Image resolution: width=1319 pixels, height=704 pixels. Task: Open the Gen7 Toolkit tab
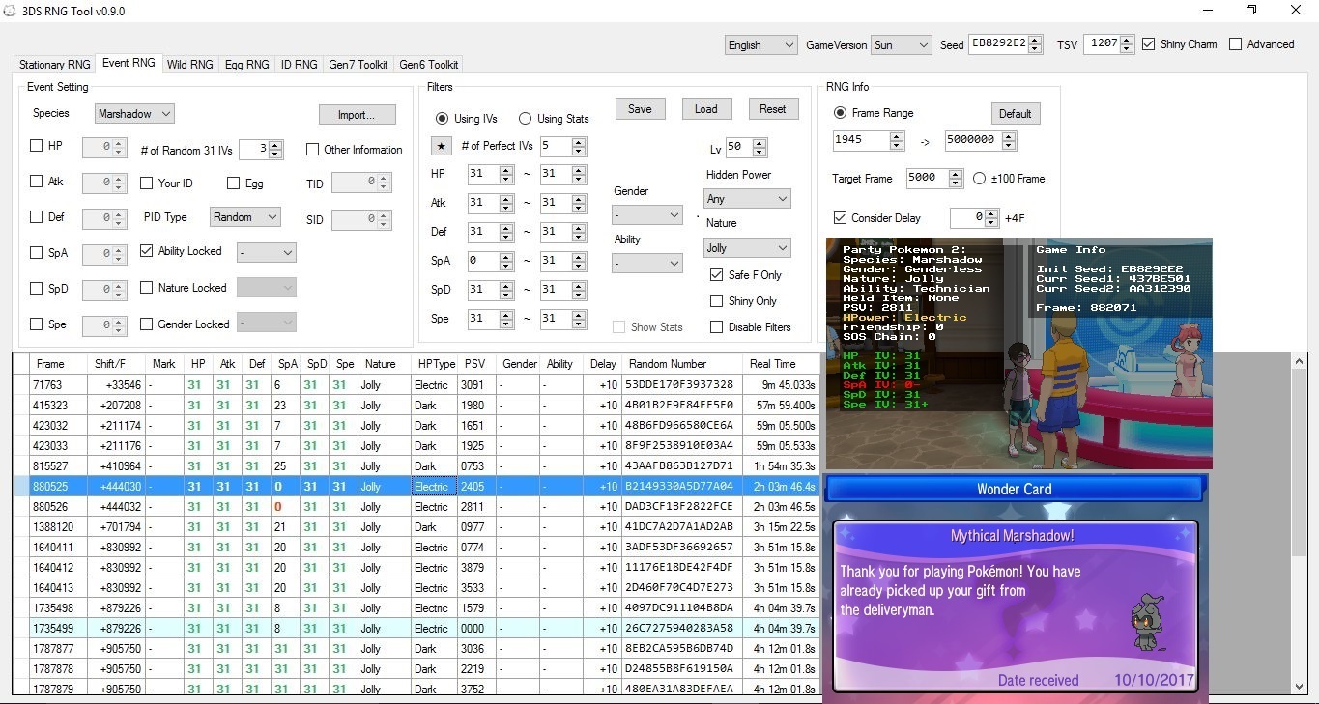click(358, 65)
